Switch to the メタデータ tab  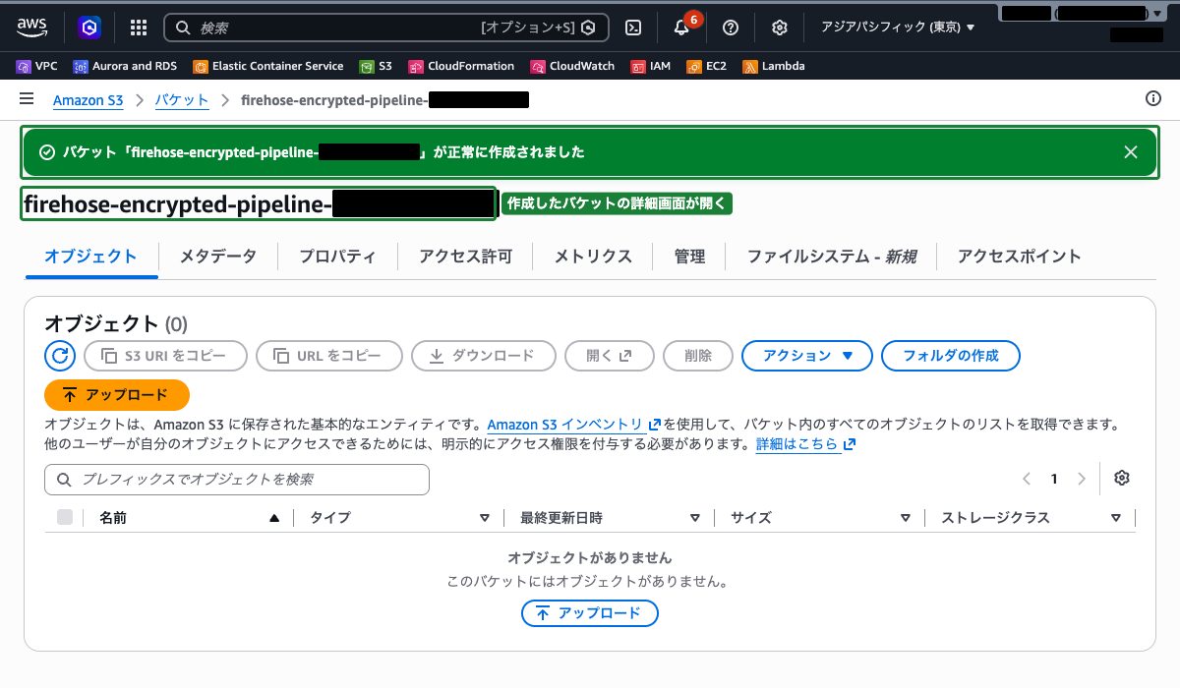pos(218,257)
